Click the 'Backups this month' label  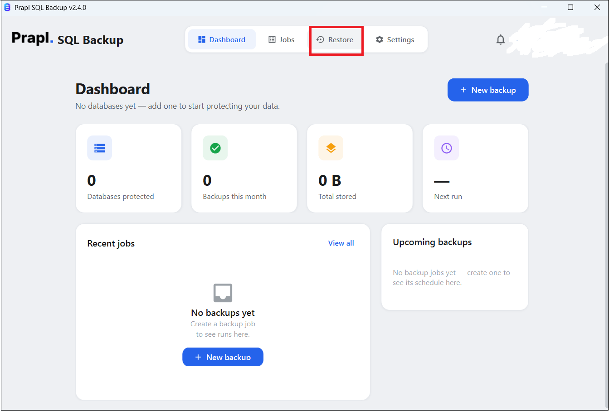[234, 197]
